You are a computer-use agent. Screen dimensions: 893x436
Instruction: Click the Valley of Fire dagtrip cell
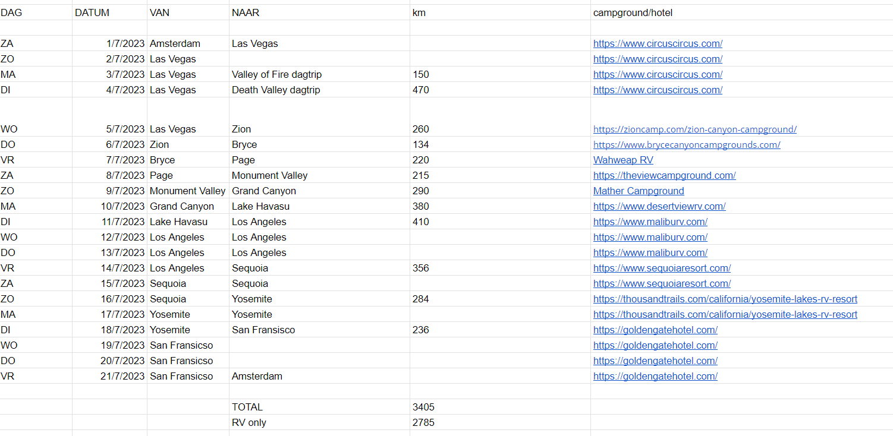pos(276,75)
